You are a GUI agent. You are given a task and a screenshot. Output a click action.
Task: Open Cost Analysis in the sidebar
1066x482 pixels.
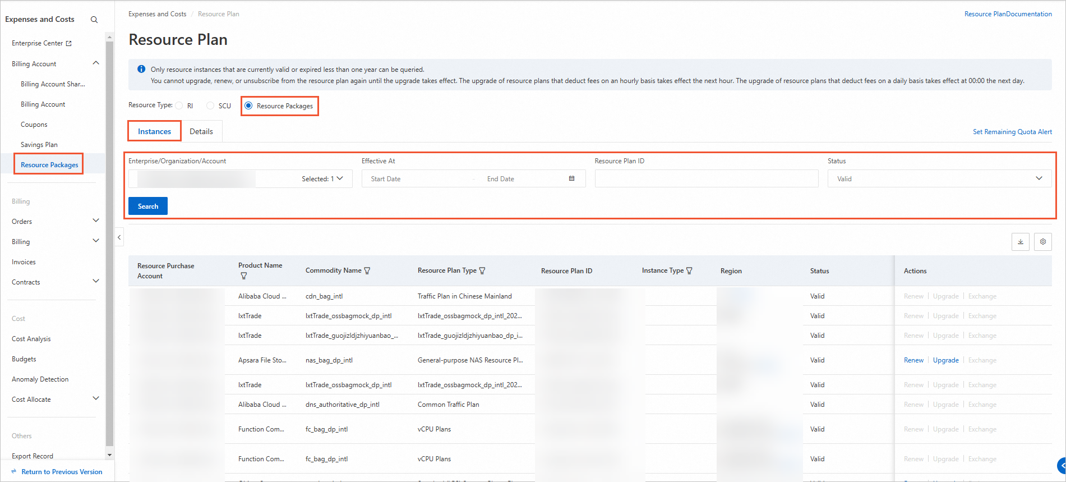(x=31, y=339)
